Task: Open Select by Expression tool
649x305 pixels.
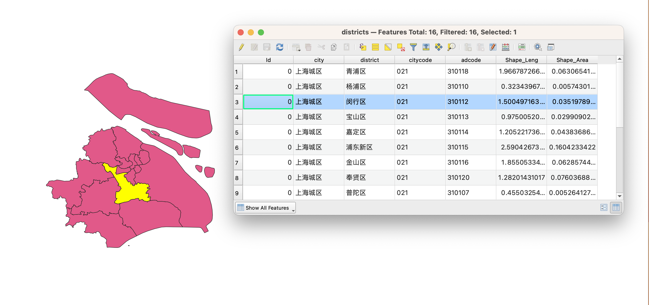Action: pyautogui.click(x=362, y=47)
